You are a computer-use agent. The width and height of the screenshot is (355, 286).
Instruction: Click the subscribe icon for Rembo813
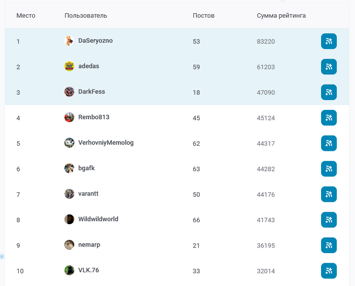coord(329,118)
